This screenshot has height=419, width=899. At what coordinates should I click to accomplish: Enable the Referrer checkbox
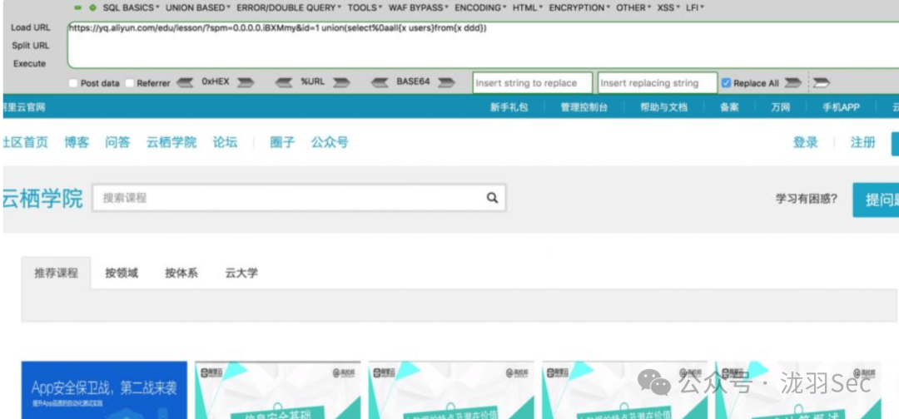point(130,83)
